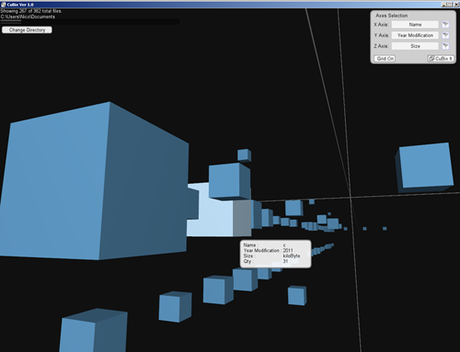The image size is (460, 352).
Task: Click the CuBix app icon in title bar
Action: (4, 3)
